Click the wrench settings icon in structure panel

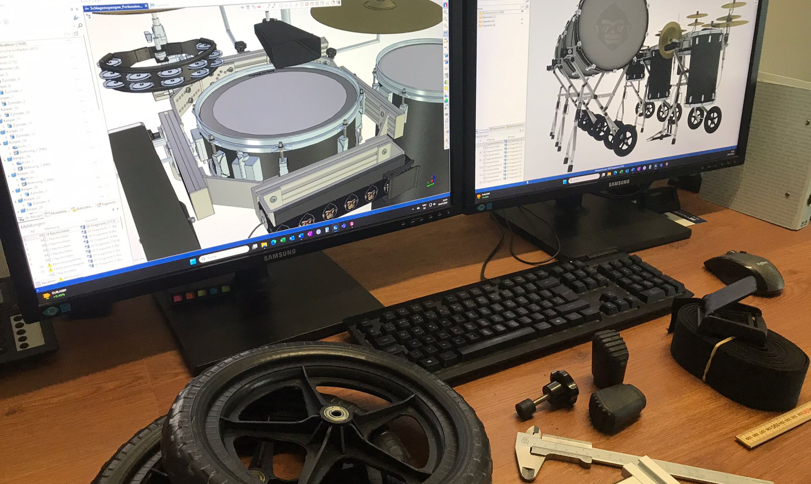coord(76,18)
